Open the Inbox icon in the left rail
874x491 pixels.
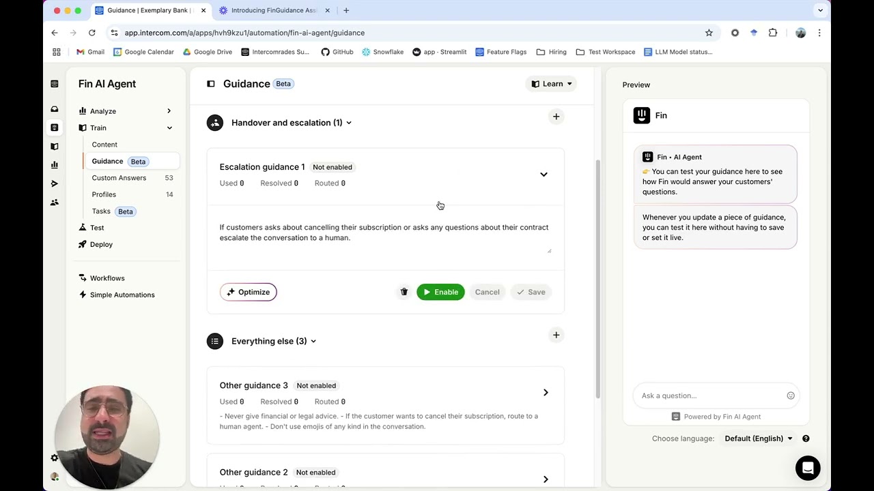tap(55, 109)
